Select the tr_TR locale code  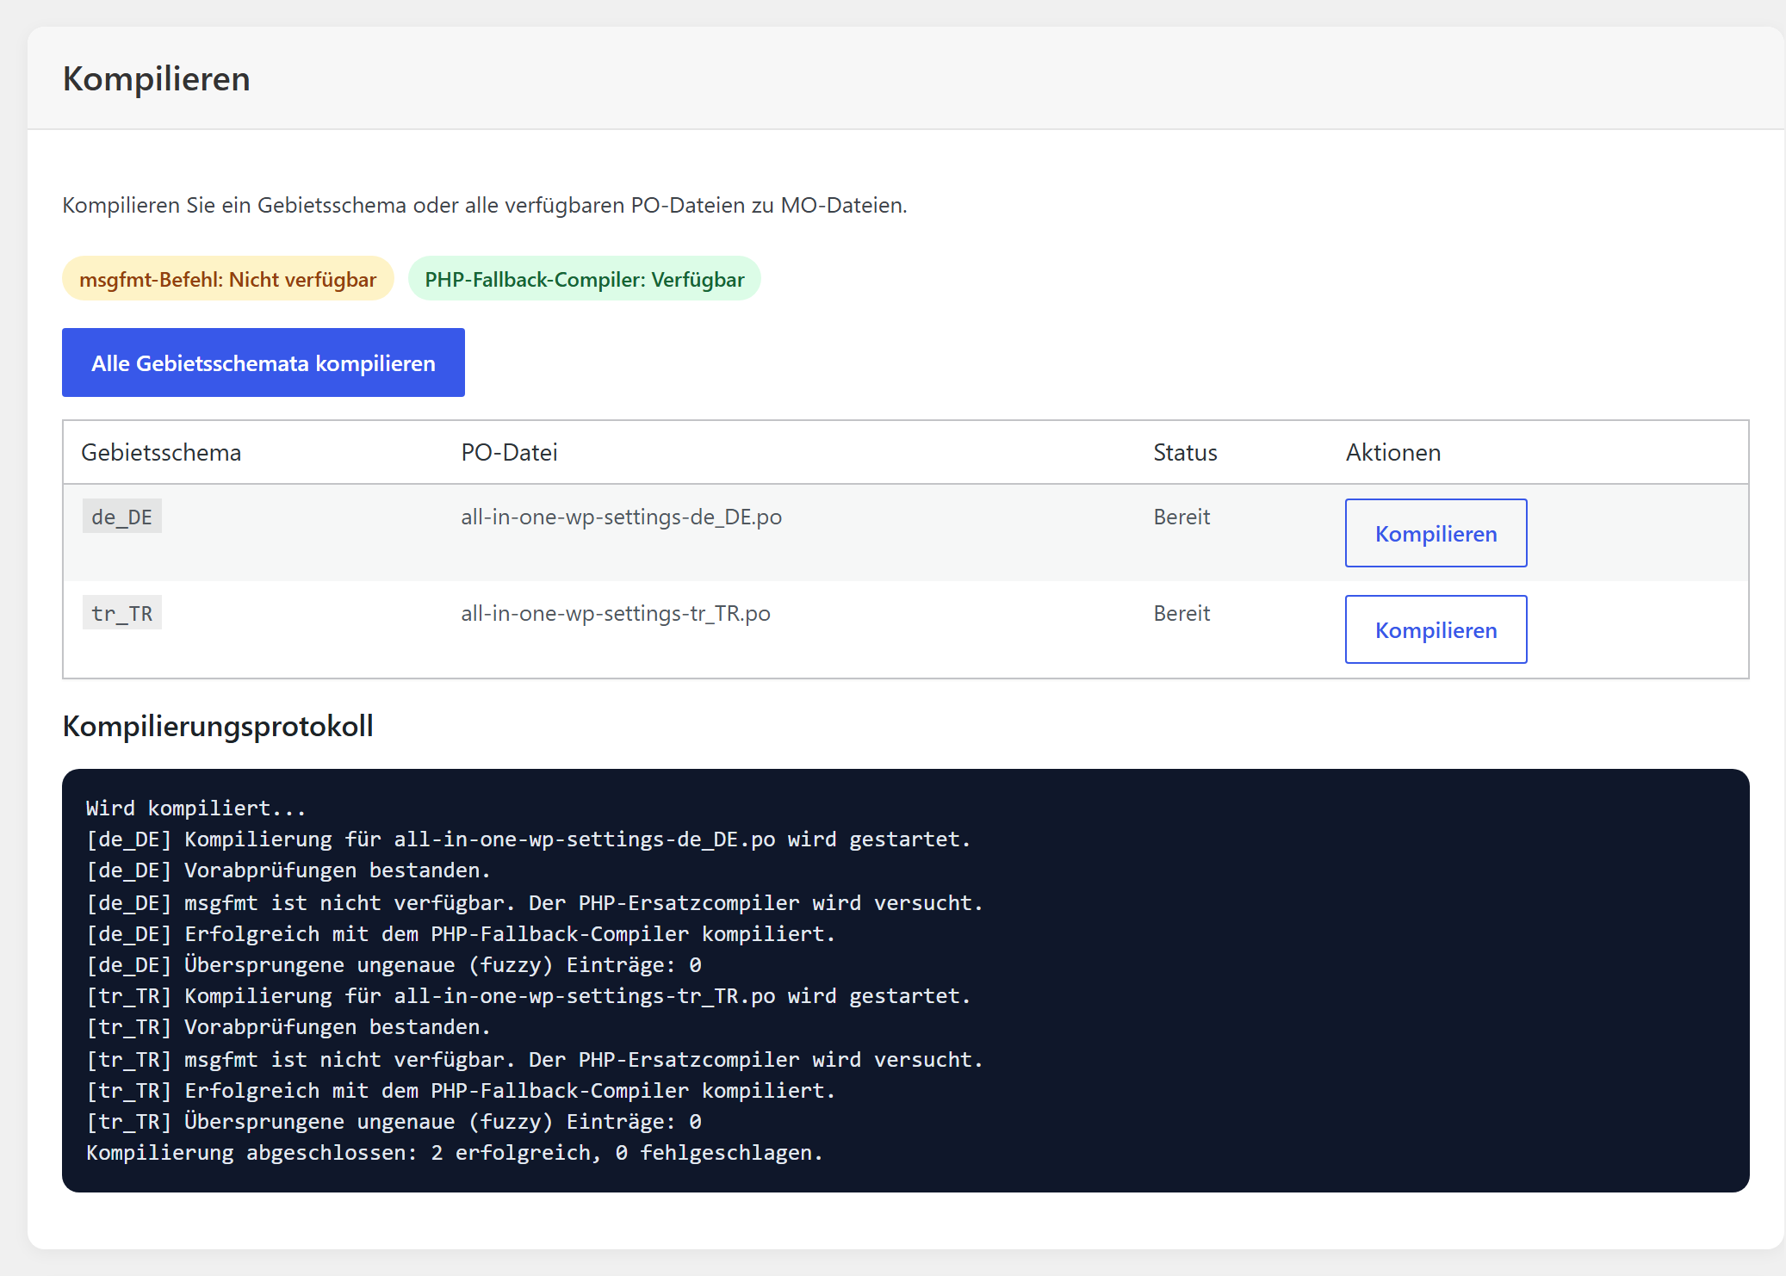click(122, 613)
